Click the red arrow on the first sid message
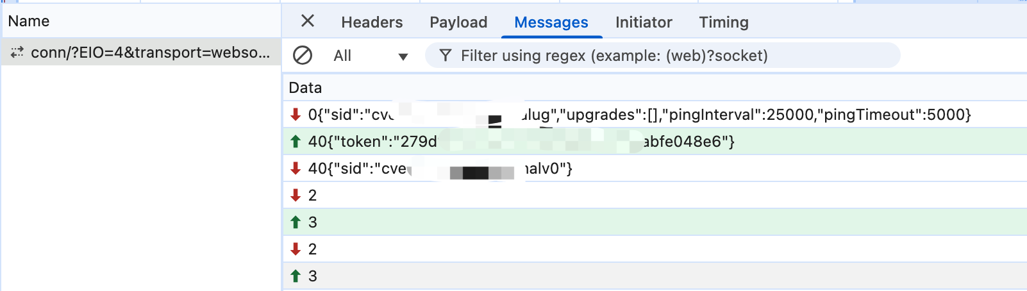Image resolution: width=1027 pixels, height=291 pixels. tap(296, 115)
